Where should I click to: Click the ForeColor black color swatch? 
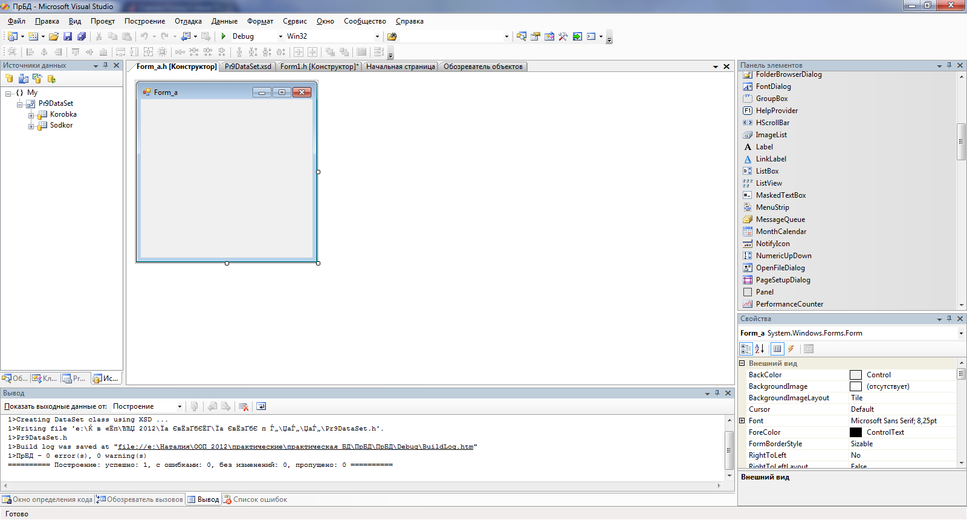856,432
